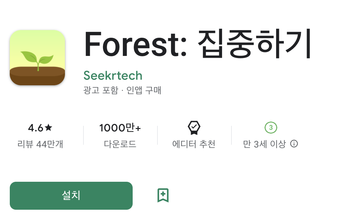
Task: Open the Forest app icon image
Action: point(37,57)
